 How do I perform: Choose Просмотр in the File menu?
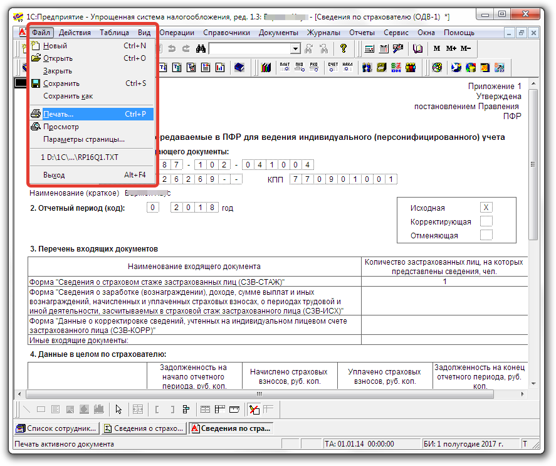point(92,127)
